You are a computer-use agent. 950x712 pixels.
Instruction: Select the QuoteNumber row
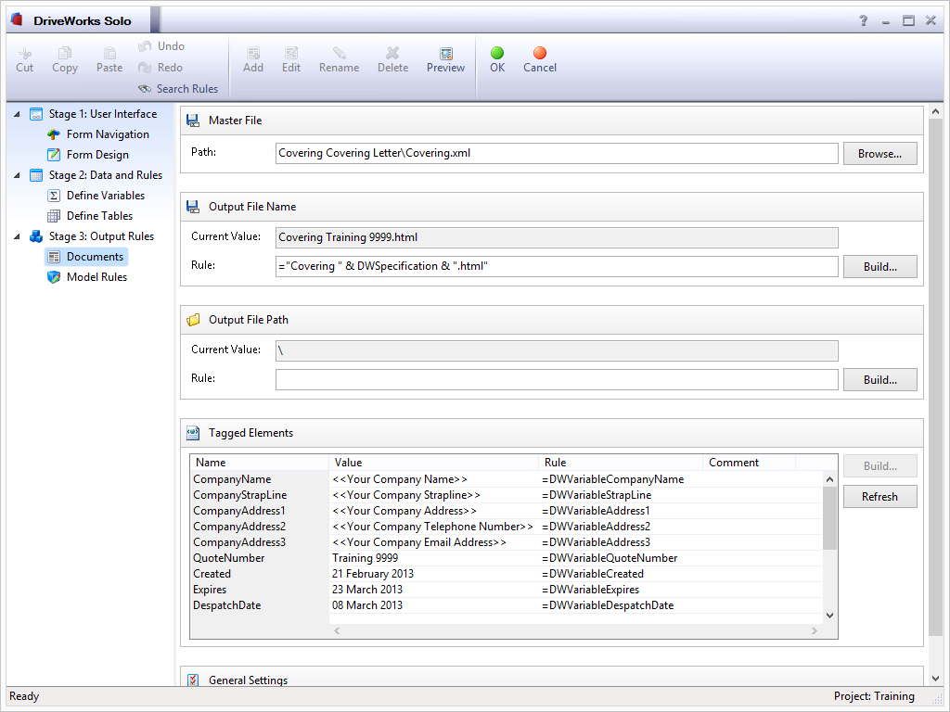(507, 557)
